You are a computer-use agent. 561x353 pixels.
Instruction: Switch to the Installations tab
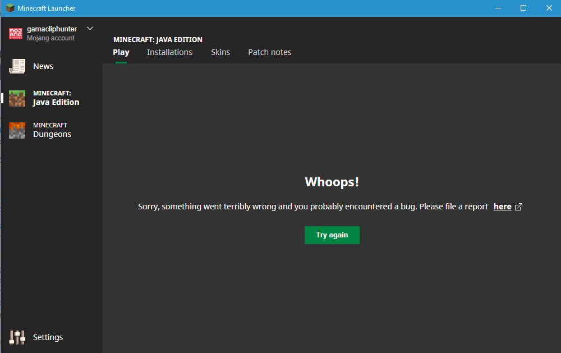(169, 52)
